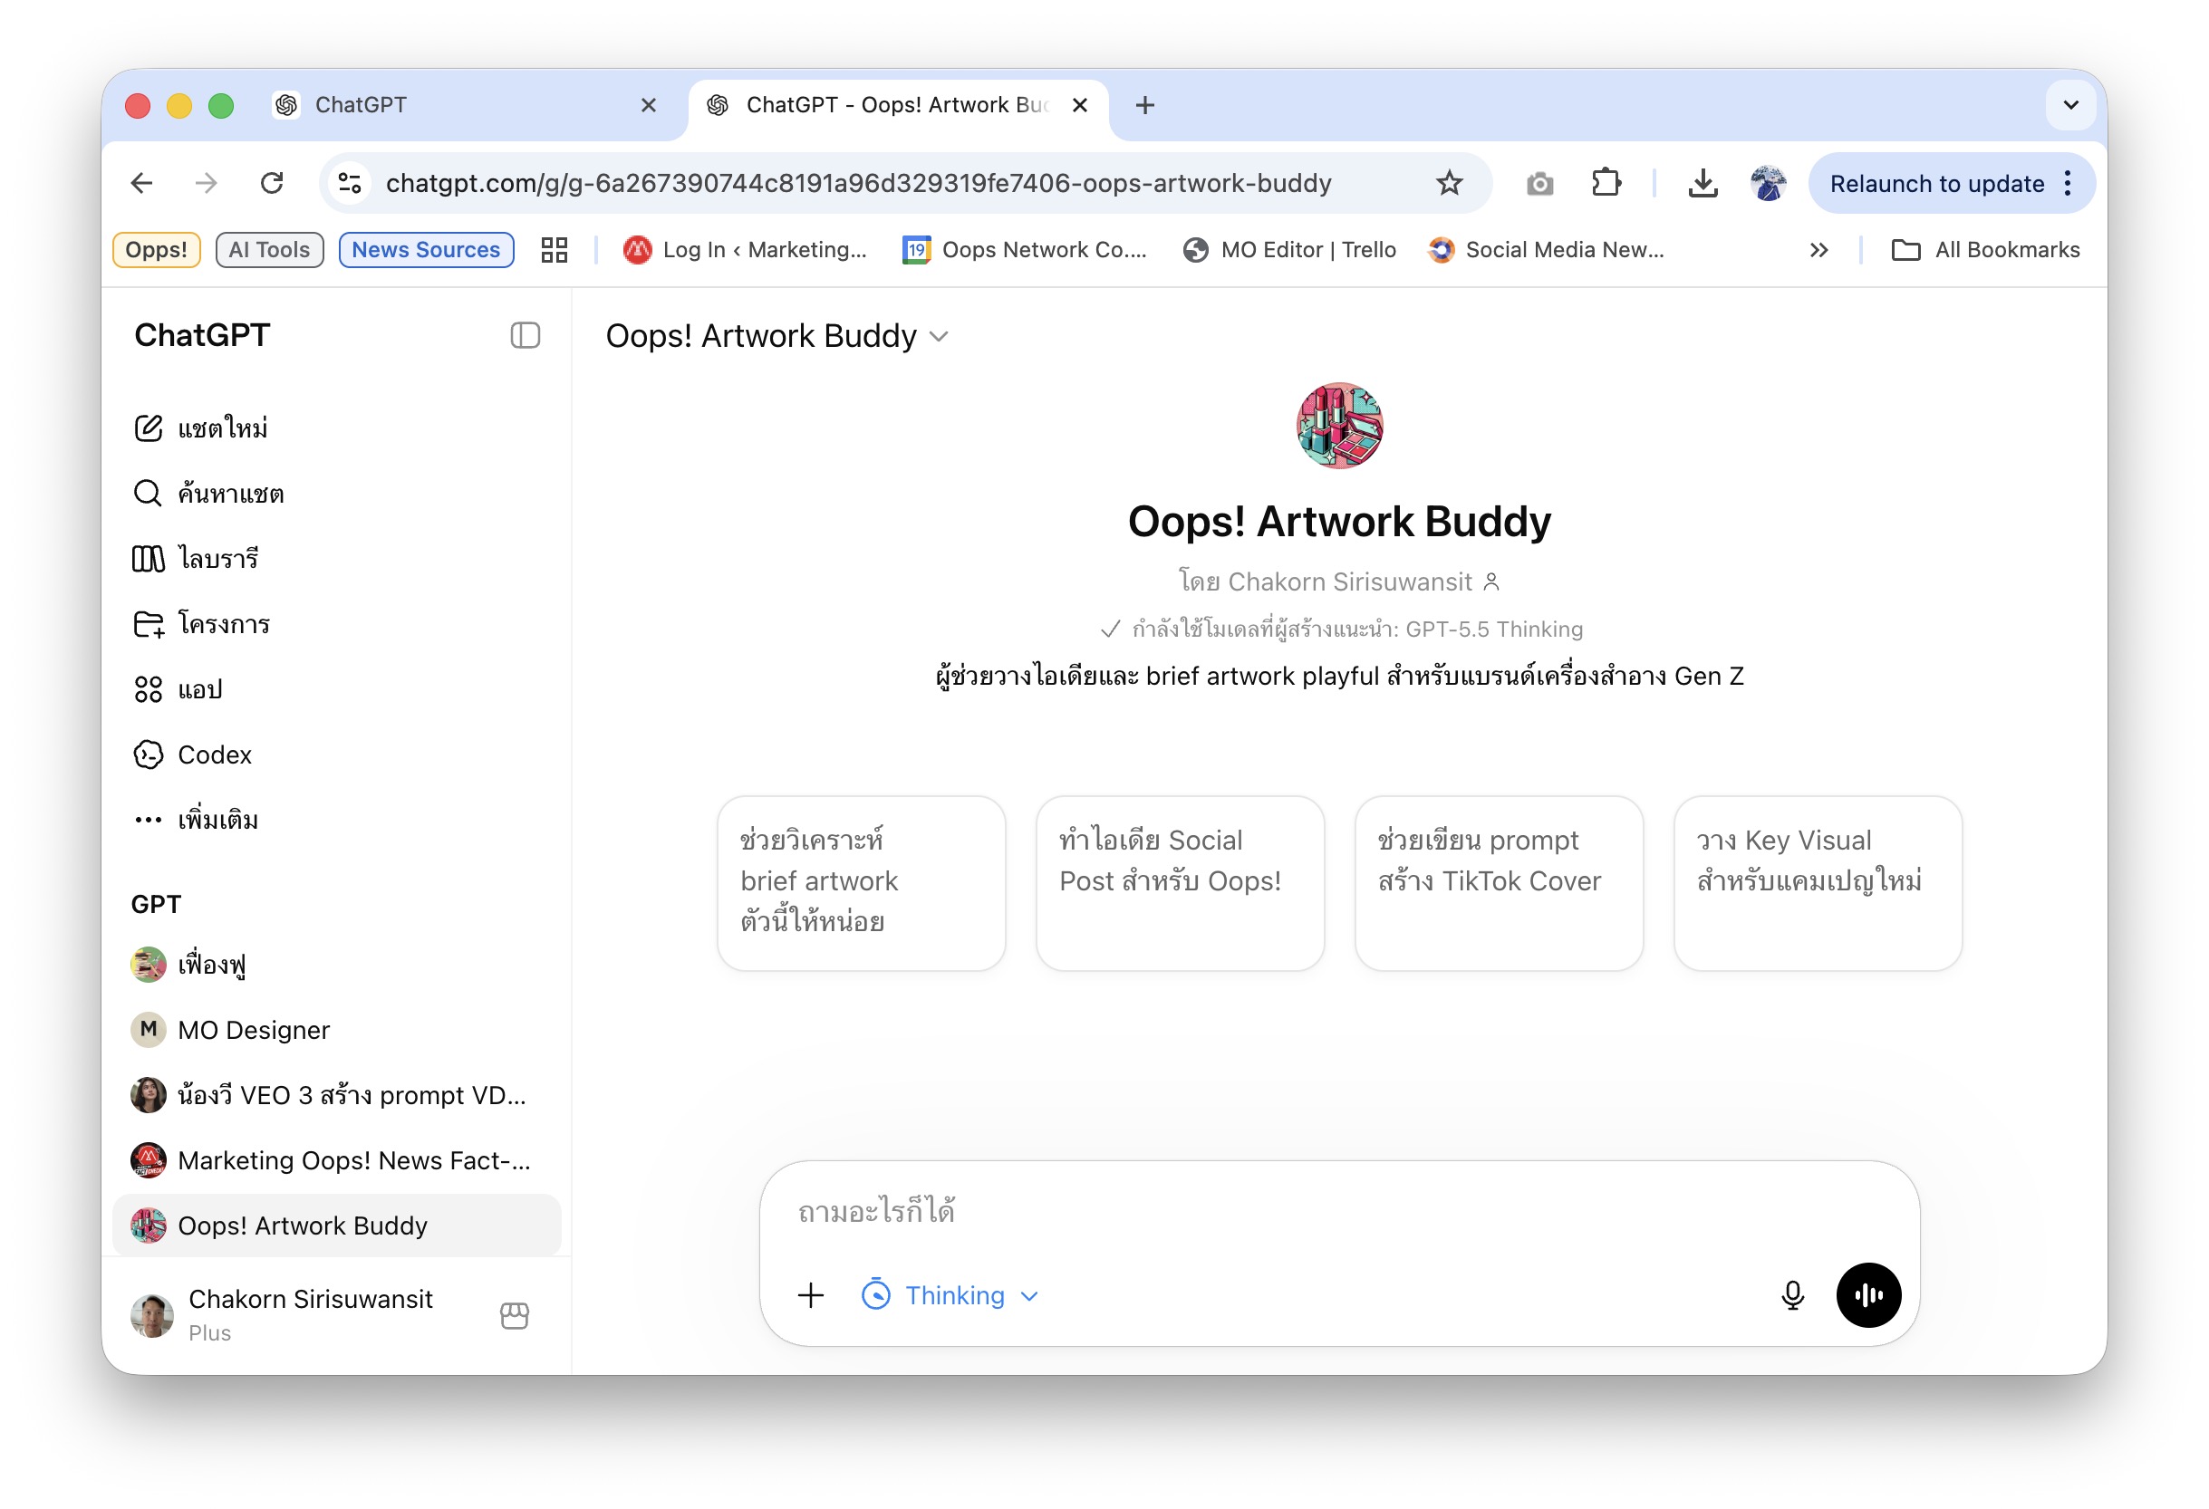Collapse the ChatGPT sidebar

tap(525, 335)
